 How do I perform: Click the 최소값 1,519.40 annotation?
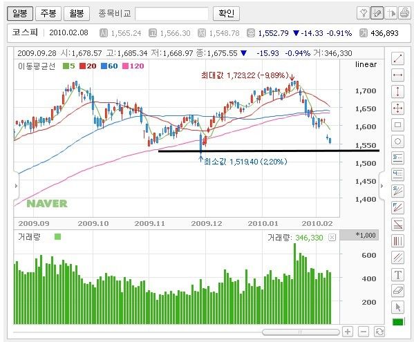245,162
